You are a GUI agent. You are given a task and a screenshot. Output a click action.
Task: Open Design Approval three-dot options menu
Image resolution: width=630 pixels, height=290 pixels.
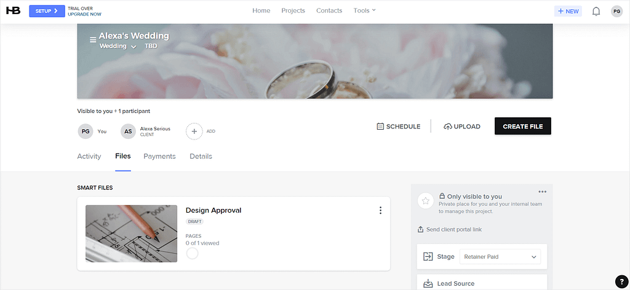pyautogui.click(x=380, y=211)
